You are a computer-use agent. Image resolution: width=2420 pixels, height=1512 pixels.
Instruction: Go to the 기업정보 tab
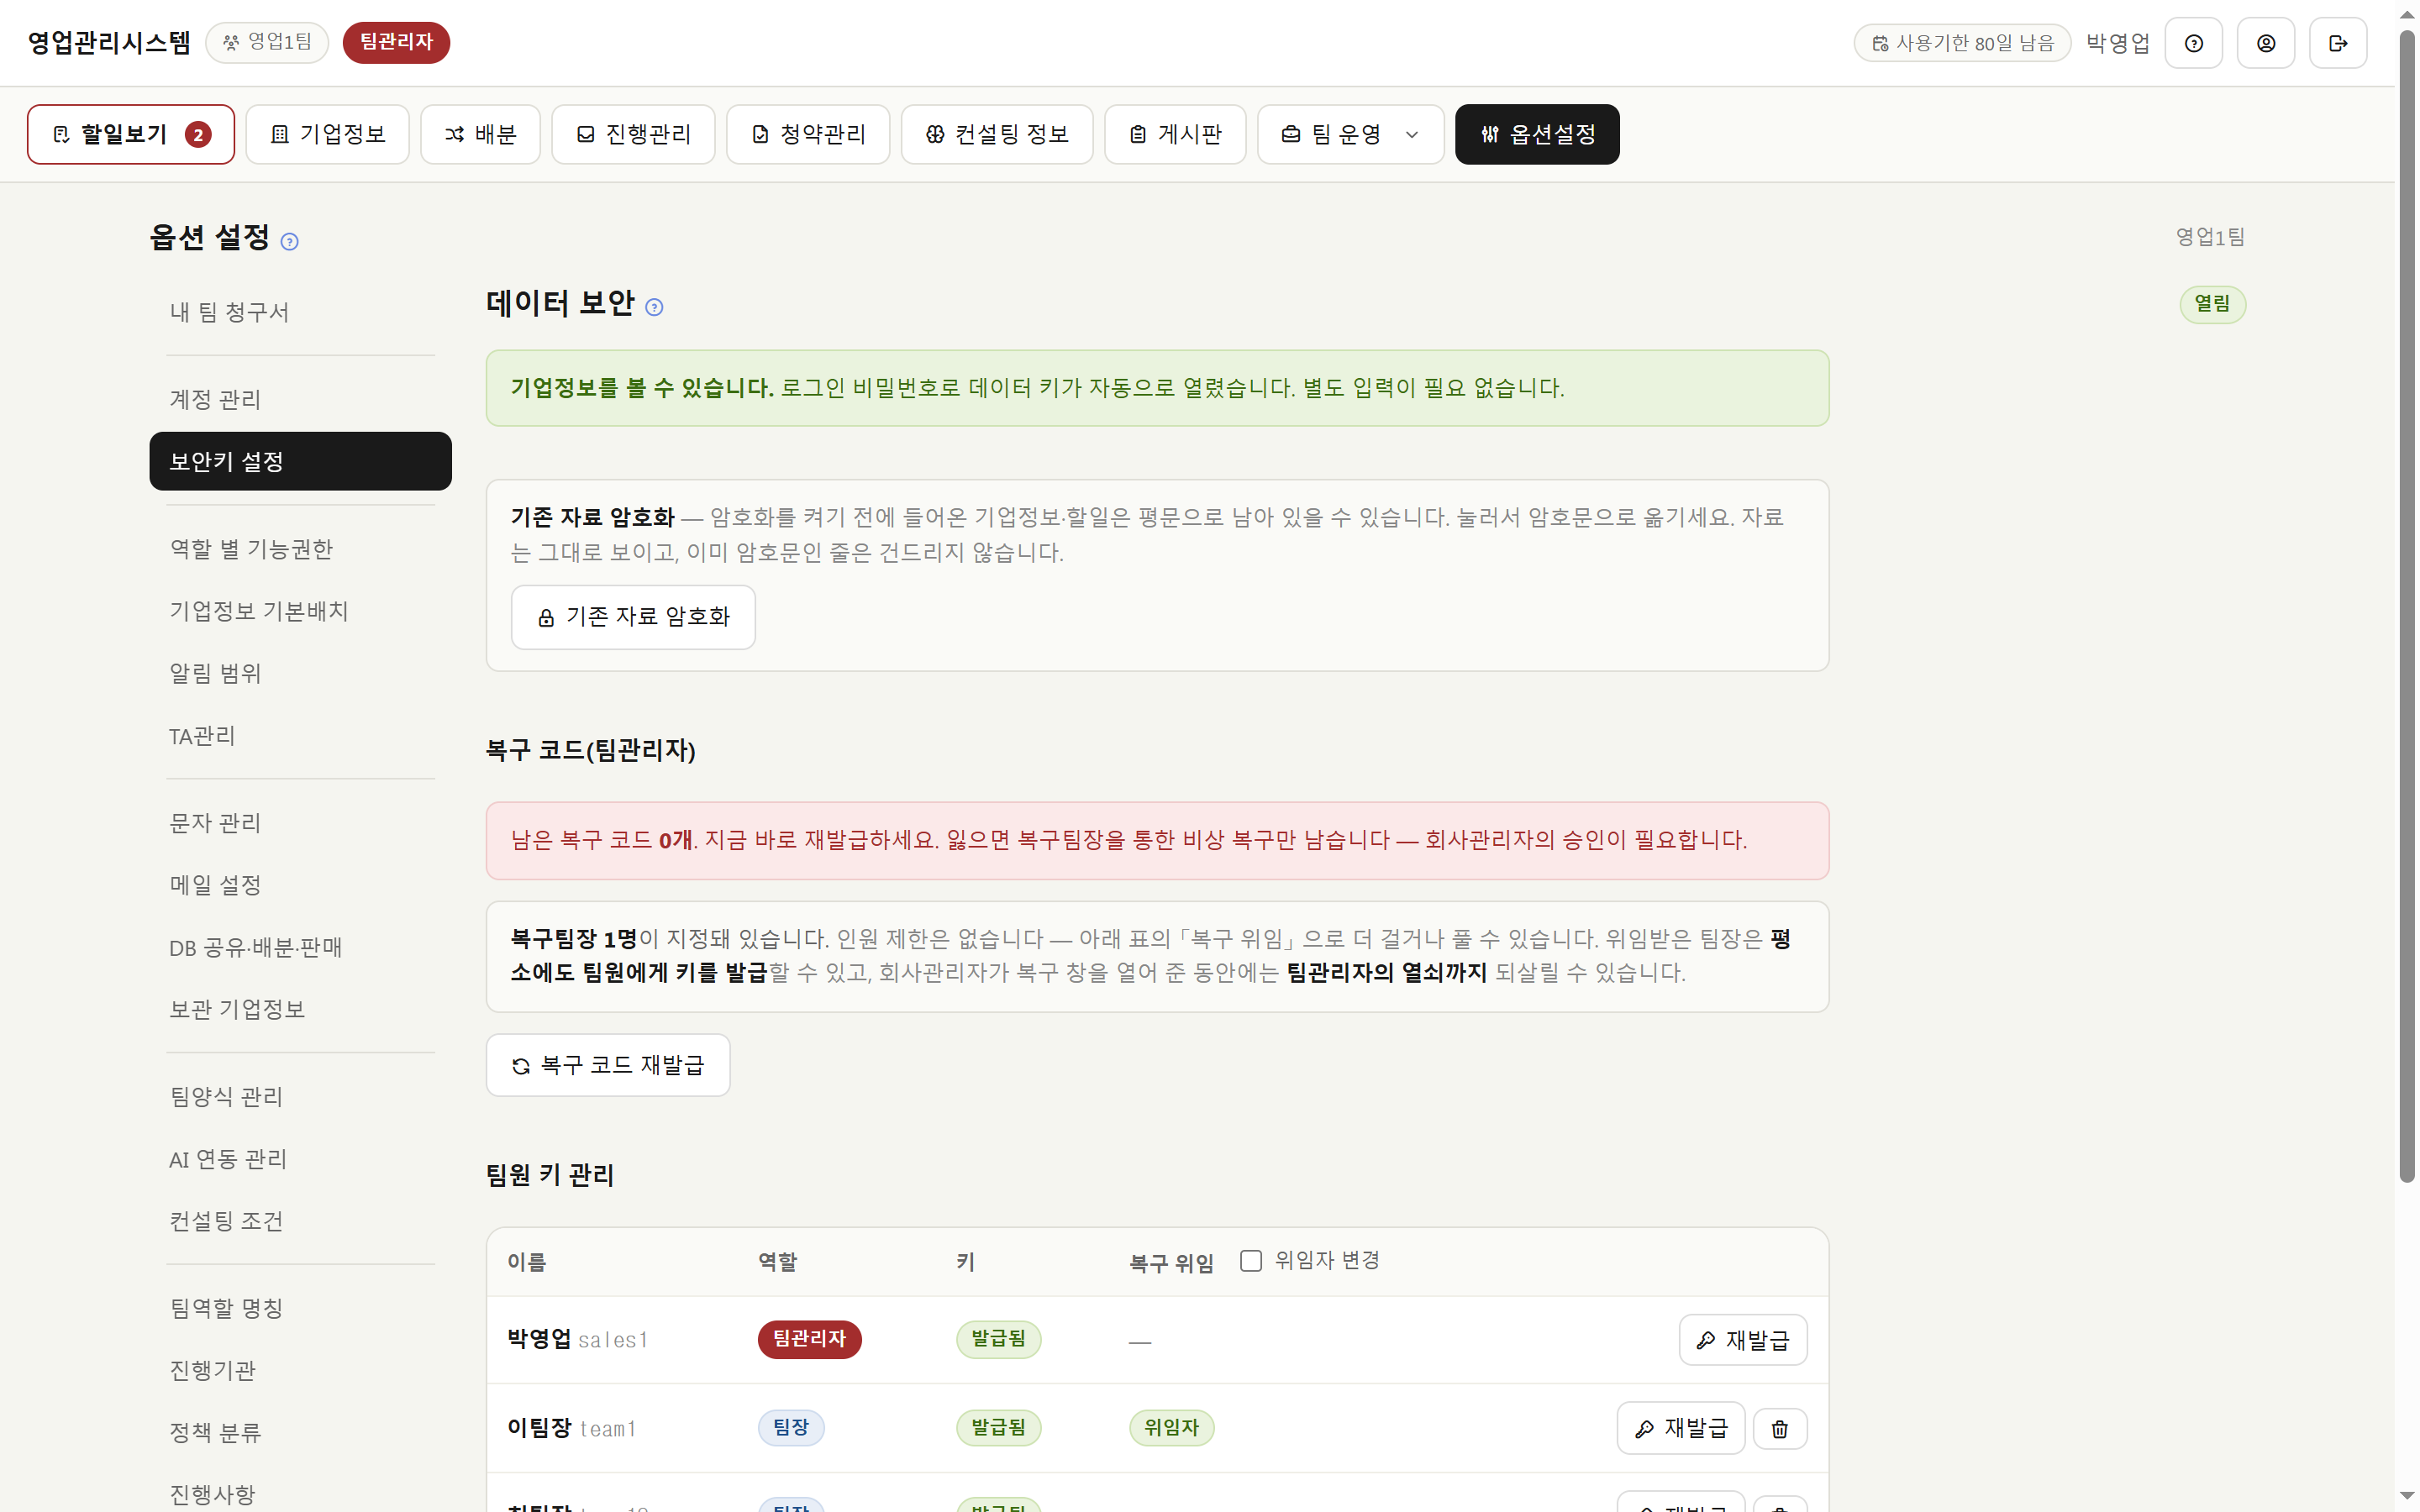(328, 134)
